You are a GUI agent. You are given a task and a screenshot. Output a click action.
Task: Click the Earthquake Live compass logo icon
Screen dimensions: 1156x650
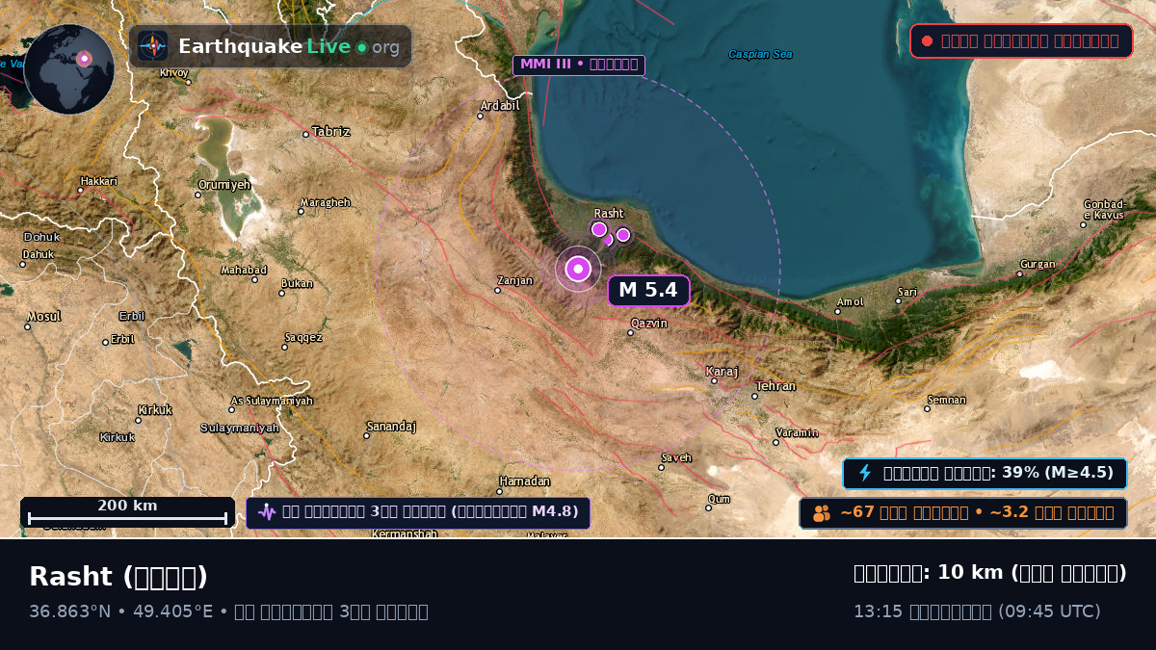[x=152, y=46]
